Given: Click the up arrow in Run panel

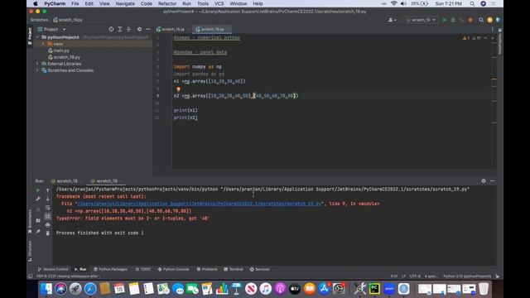Looking at the screenshot, I should tap(48, 190).
